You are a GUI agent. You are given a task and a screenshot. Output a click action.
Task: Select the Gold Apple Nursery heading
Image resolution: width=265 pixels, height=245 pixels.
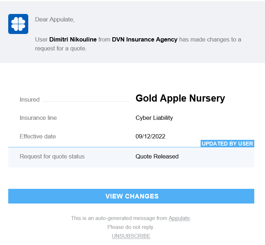[180, 98]
